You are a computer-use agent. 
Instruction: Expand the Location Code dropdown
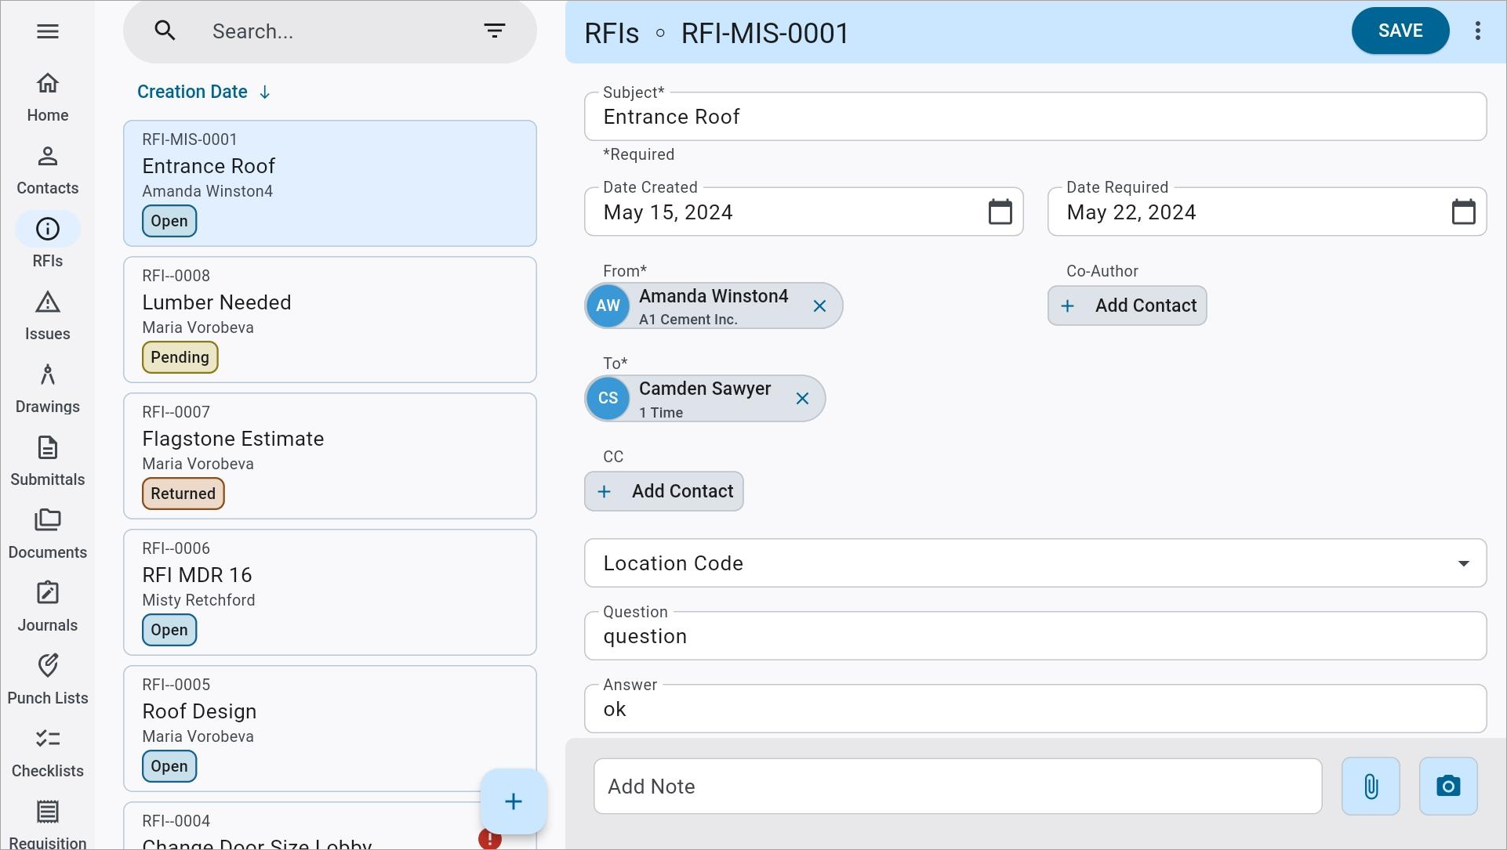click(x=1463, y=563)
